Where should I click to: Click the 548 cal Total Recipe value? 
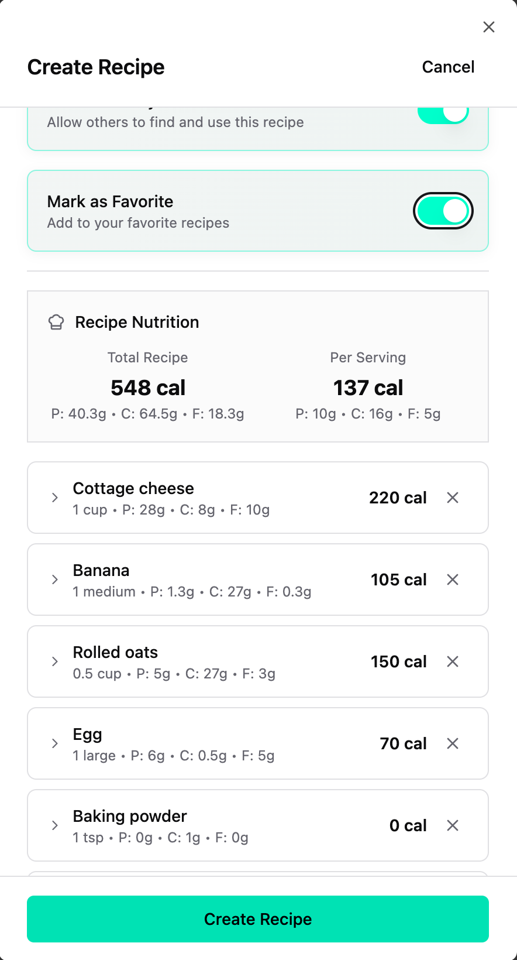point(148,388)
